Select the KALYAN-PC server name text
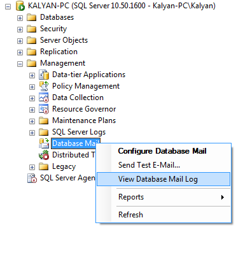 122,6
